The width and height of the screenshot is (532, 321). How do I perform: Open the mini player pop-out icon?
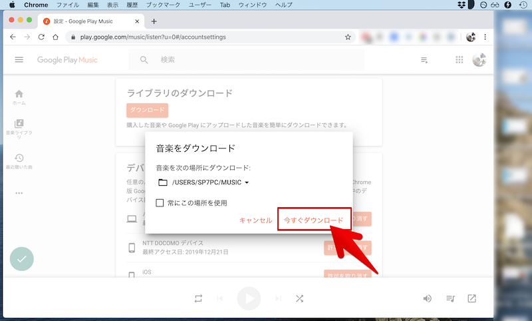(472, 298)
